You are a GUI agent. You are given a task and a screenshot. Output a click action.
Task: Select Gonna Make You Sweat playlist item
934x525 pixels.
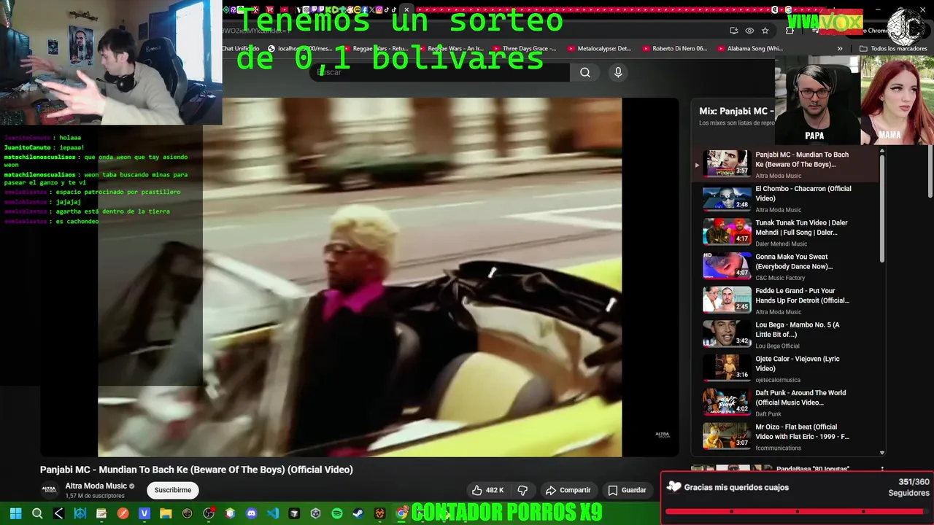tap(784, 267)
